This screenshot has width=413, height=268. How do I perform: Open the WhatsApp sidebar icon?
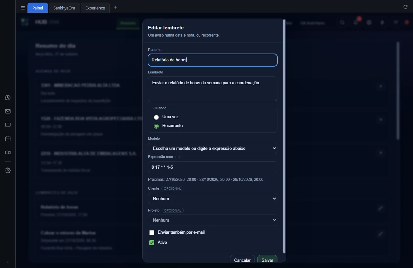[8, 98]
